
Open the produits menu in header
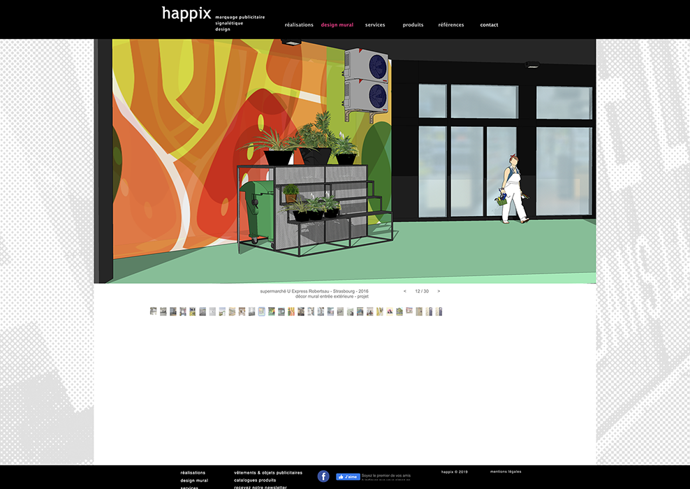(x=413, y=25)
